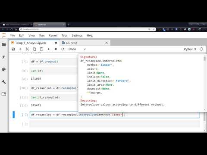Screen dimensions: 207x155
Task: Save the notebook with the floppy icon
Action: click(13, 49)
